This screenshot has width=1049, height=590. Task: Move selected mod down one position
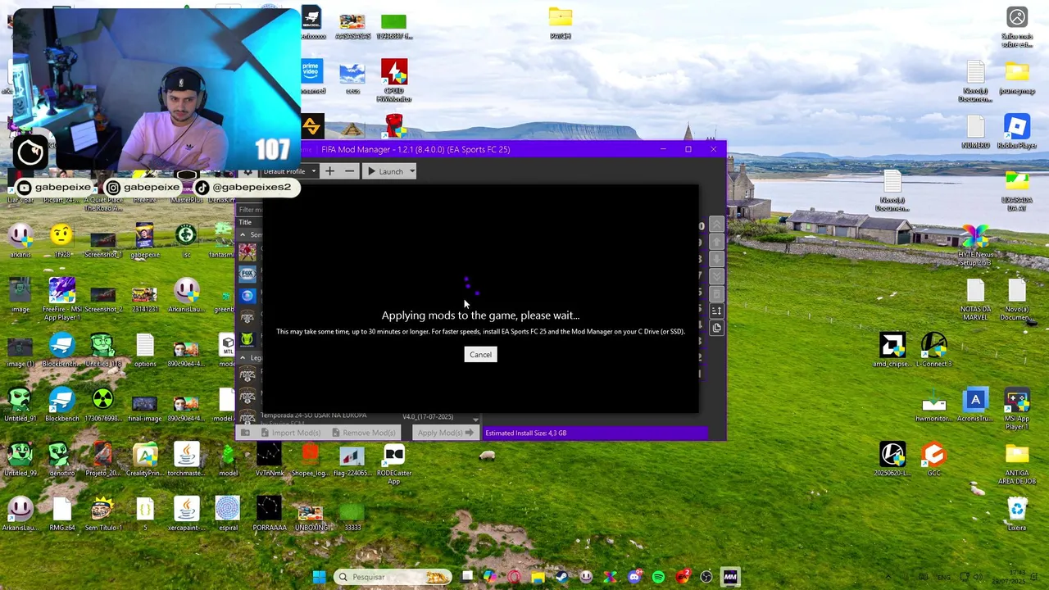pos(716,259)
